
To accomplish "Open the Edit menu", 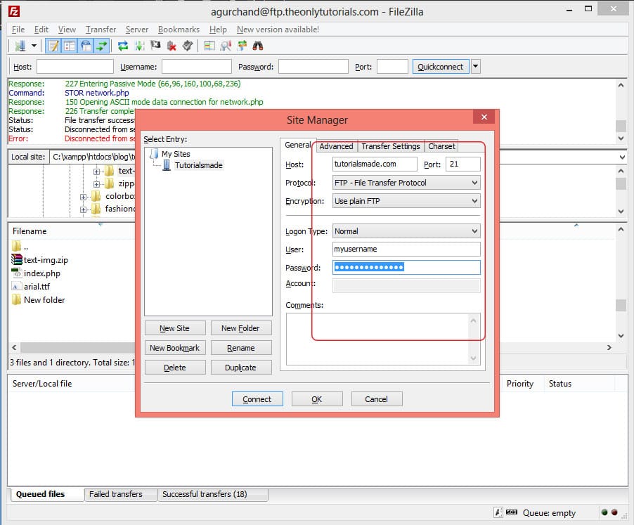I will [x=41, y=30].
